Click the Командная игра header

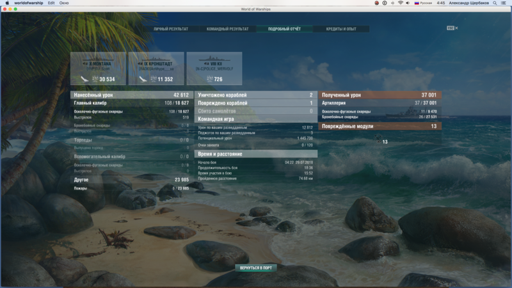coord(256,119)
